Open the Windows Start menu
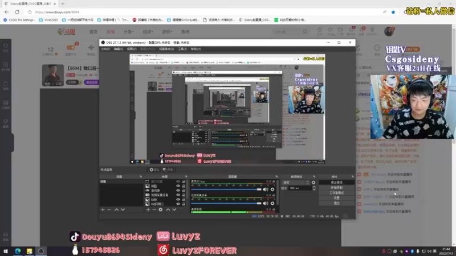Image resolution: width=456 pixels, height=256 pixels. [6, 251]
